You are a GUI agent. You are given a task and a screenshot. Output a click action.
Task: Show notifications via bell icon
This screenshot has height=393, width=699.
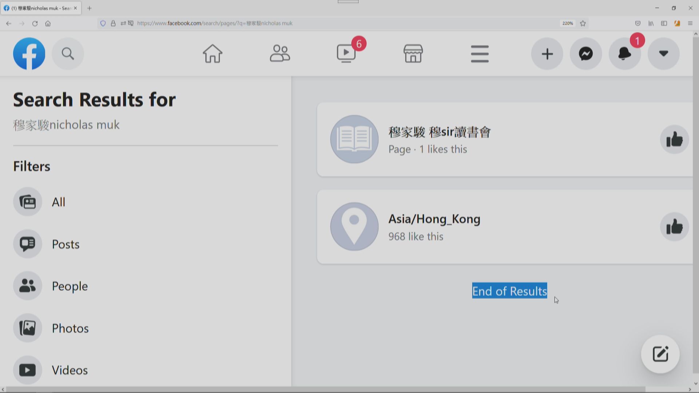(x=625, y=53)
